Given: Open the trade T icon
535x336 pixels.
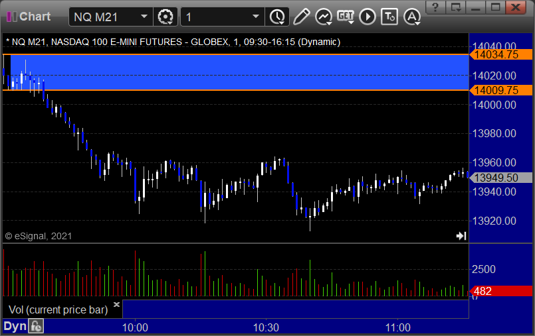Looking at the screenshot, I should [x=389, y=17].
